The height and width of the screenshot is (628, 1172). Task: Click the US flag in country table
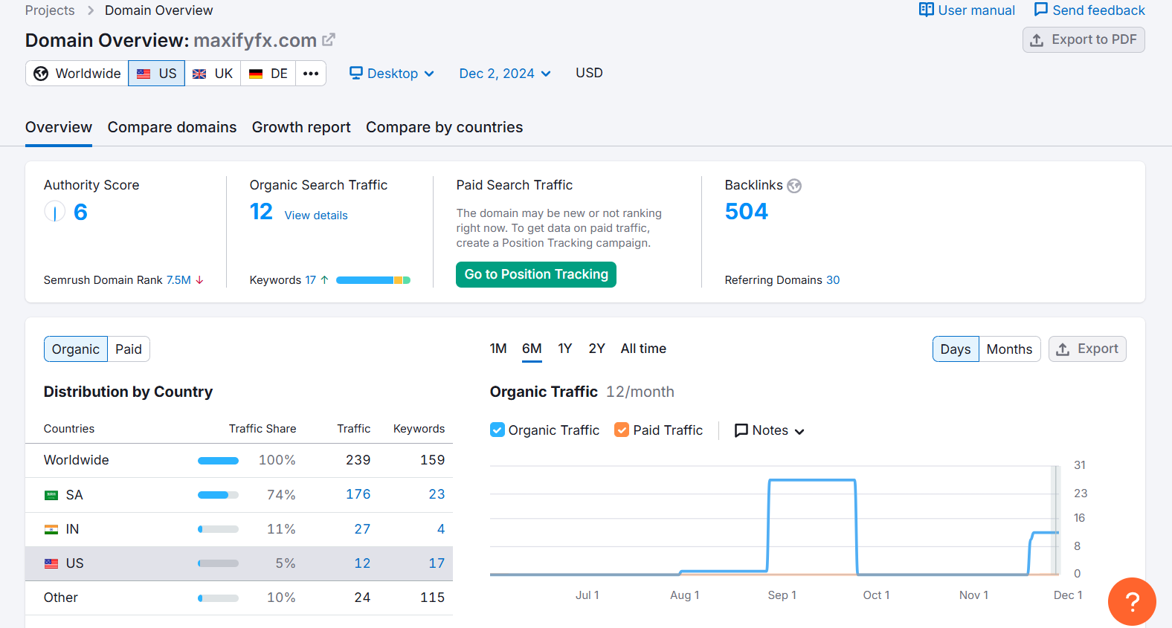tap(51, 563)
